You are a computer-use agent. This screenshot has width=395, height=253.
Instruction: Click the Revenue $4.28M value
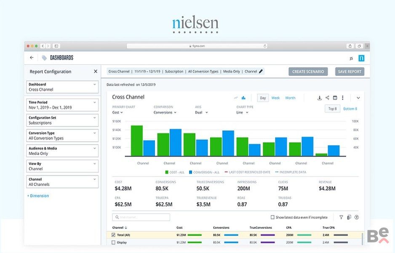(x=327, y=188)
